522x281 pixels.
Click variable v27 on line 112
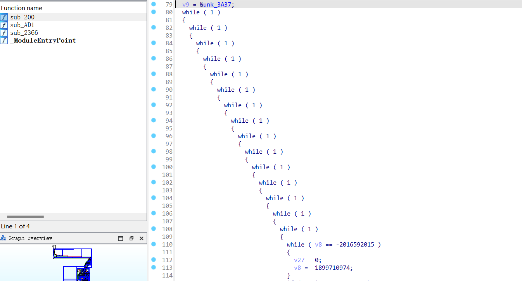pos(299,260)
